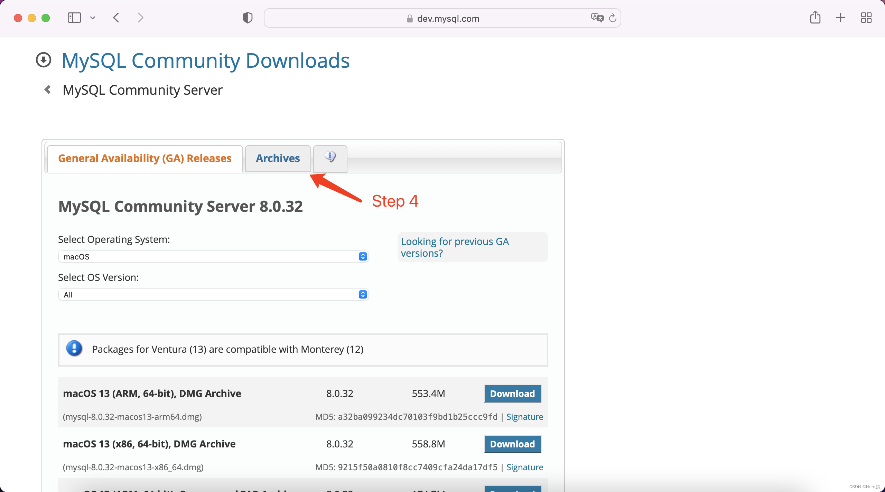Show tab overview grid
Viewport: 885px width, 492px height.
866,18
